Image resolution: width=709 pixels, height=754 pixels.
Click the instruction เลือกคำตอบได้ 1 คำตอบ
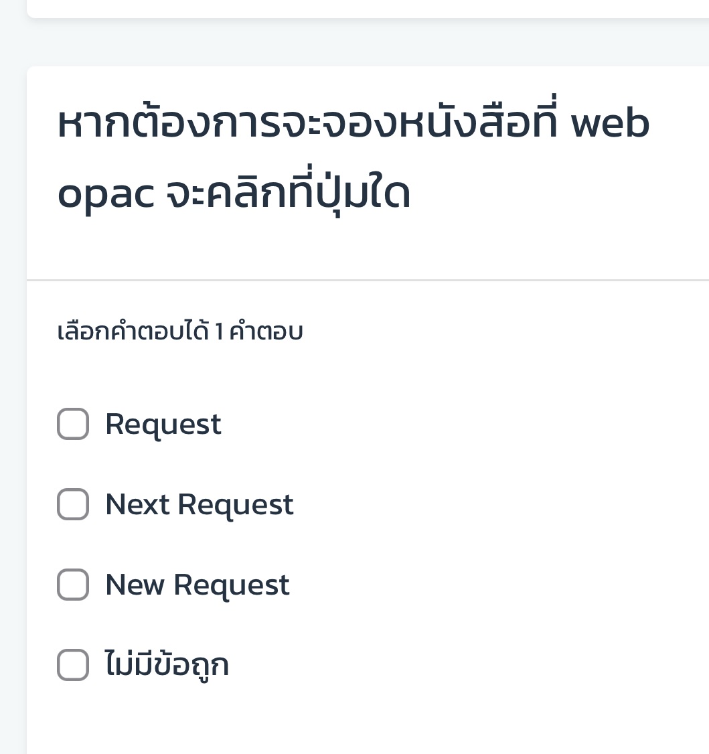pyautogui.click(x=179, y=330)
